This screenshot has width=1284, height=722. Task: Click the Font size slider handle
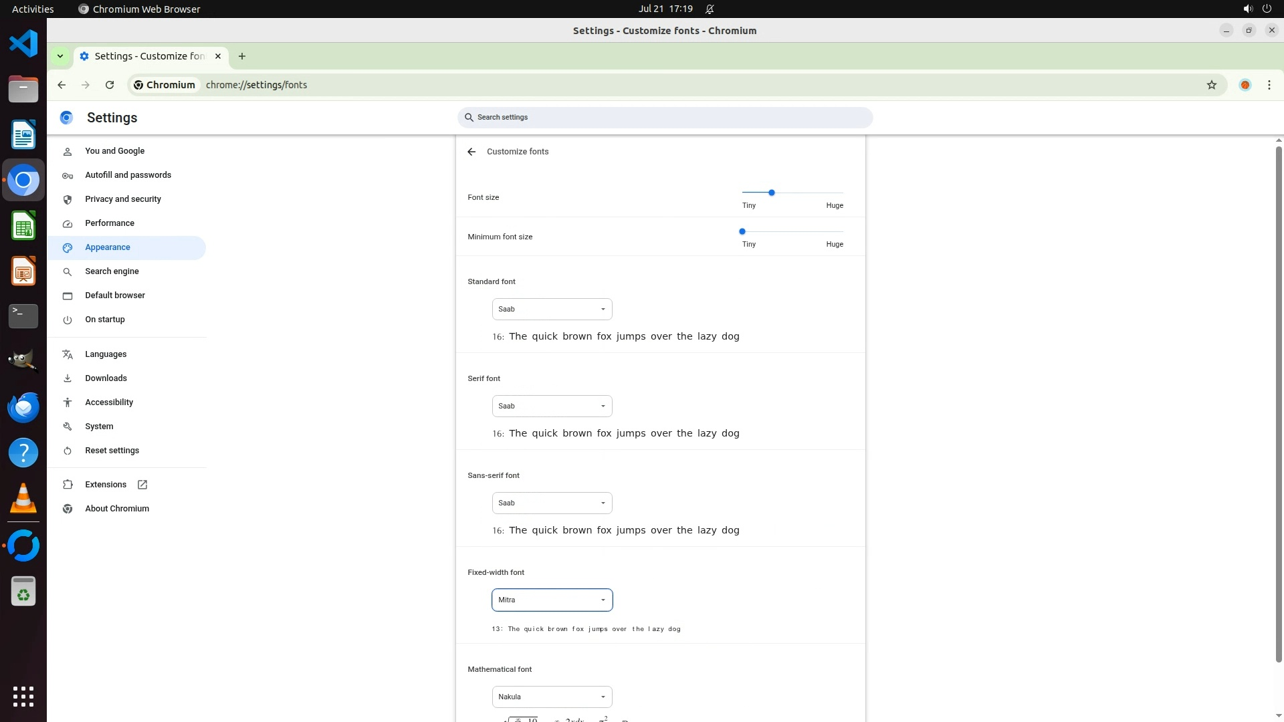pos(771,193)
